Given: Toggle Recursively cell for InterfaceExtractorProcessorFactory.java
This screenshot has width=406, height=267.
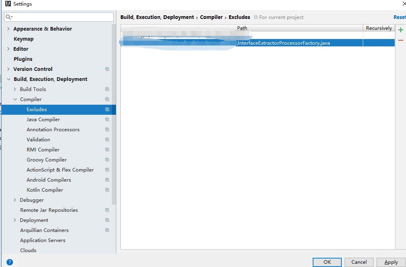Looking at the screenshot, I should (379, 43).
